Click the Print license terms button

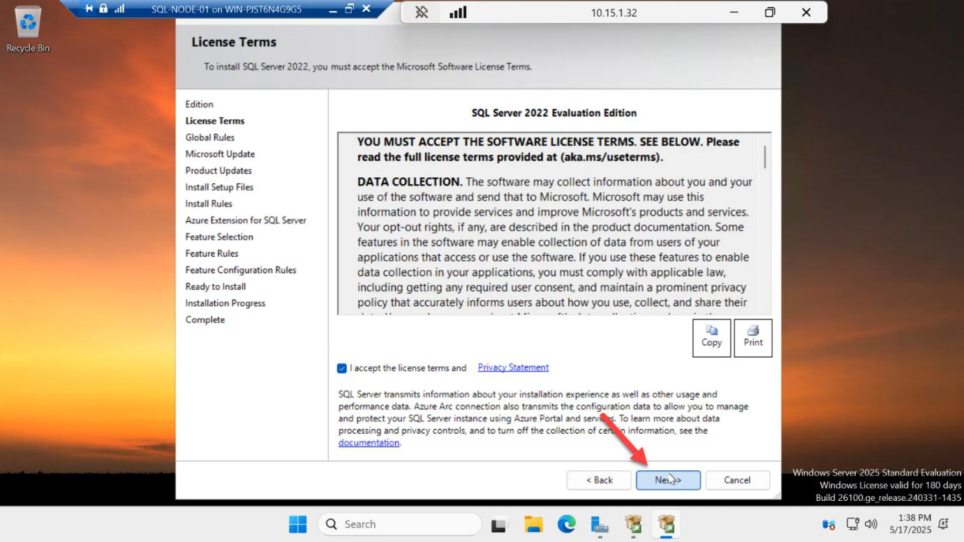753,338
